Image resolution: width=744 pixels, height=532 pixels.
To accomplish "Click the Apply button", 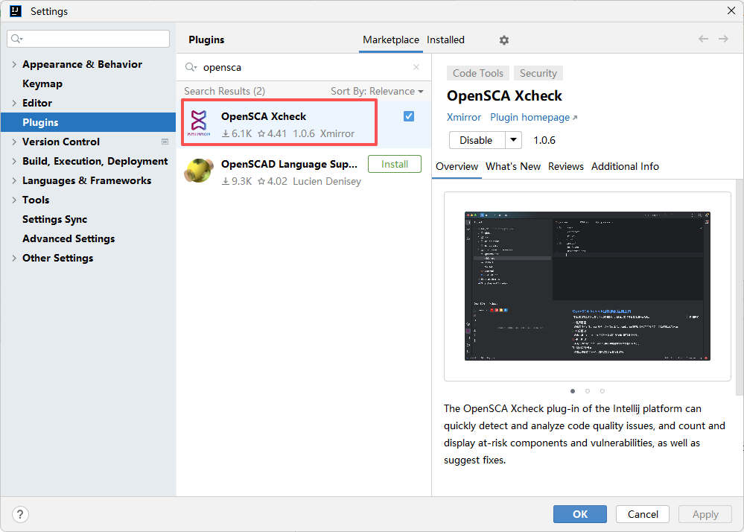I will coord(705,514).
